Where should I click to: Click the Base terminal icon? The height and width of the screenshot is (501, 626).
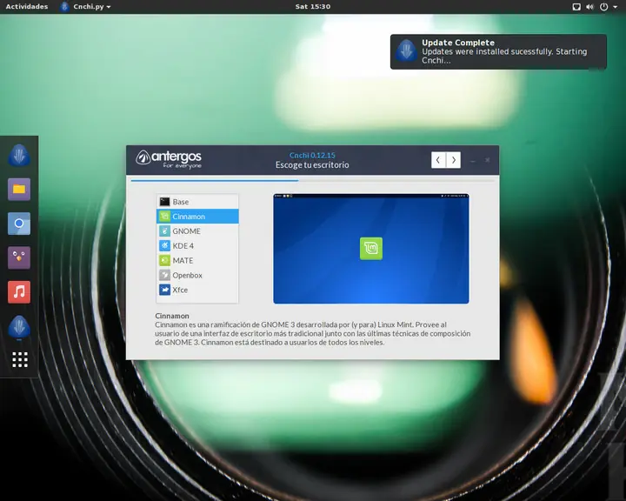[x=164, y=202]
